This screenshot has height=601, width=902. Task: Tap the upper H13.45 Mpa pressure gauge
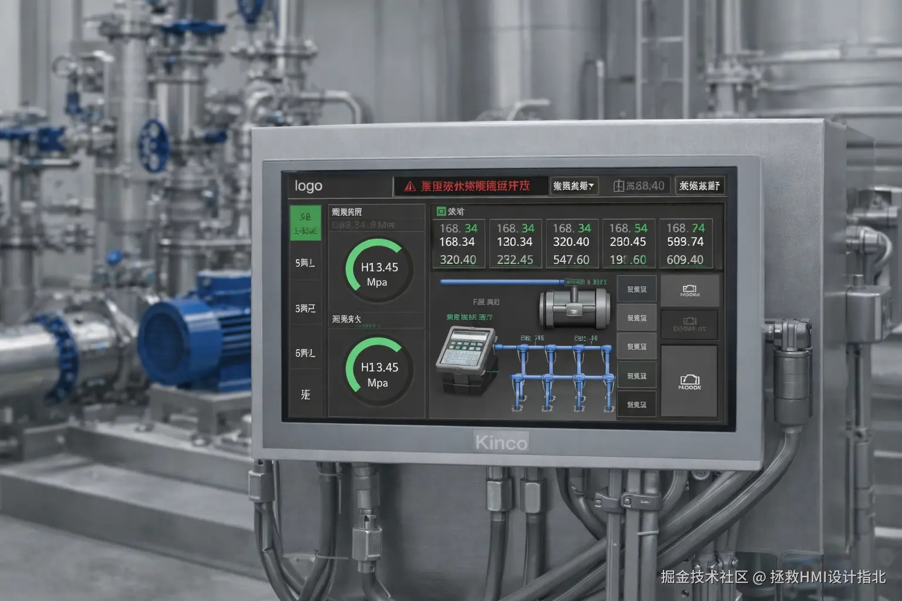click(x=379, y=271)
